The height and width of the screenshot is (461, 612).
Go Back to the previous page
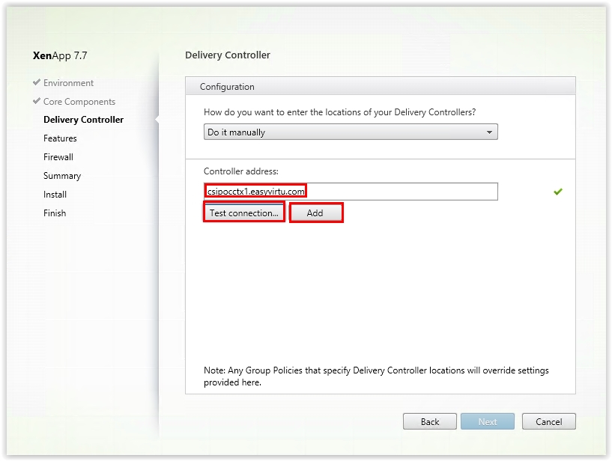tap(430, 421)
